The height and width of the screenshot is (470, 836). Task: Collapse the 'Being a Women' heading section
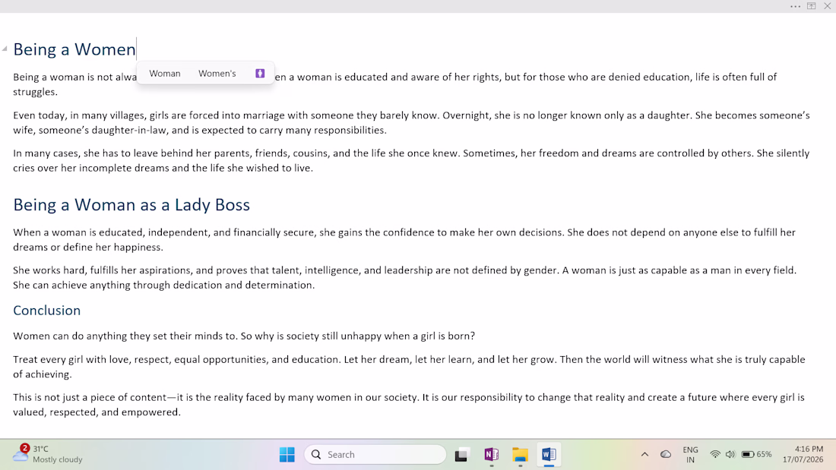click(5, 49)
